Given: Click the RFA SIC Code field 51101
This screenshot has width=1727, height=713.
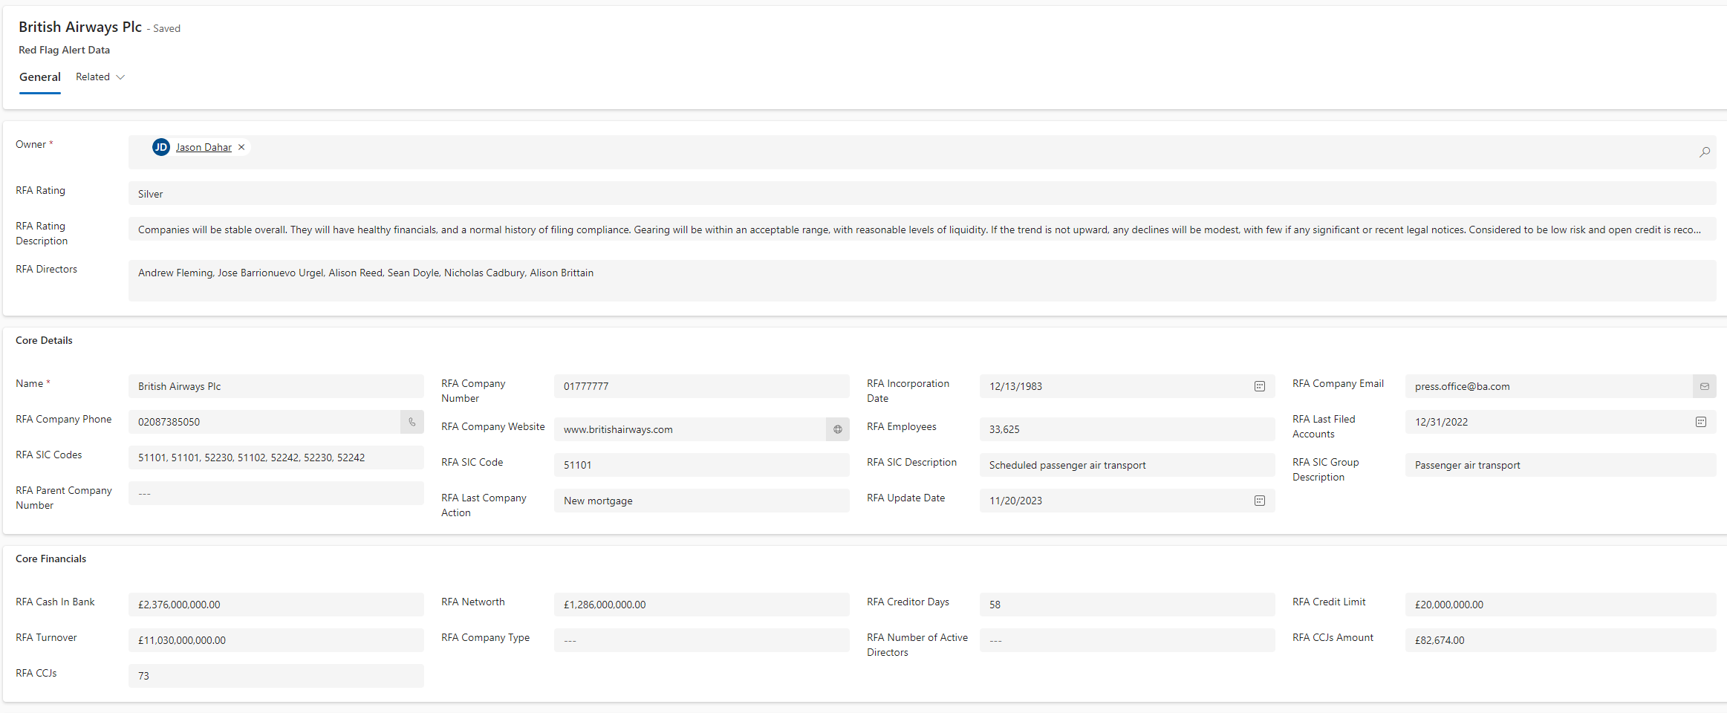Looking at the screenshot, I should [702, 465].
